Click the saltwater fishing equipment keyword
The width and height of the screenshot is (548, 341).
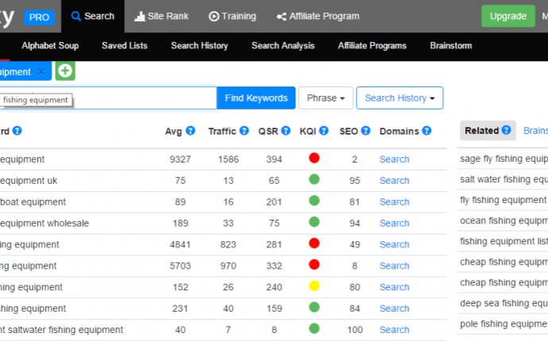pyautogui.click(x=61, y=330)
